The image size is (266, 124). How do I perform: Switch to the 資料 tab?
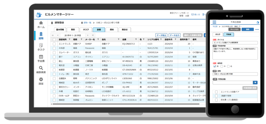112,30
